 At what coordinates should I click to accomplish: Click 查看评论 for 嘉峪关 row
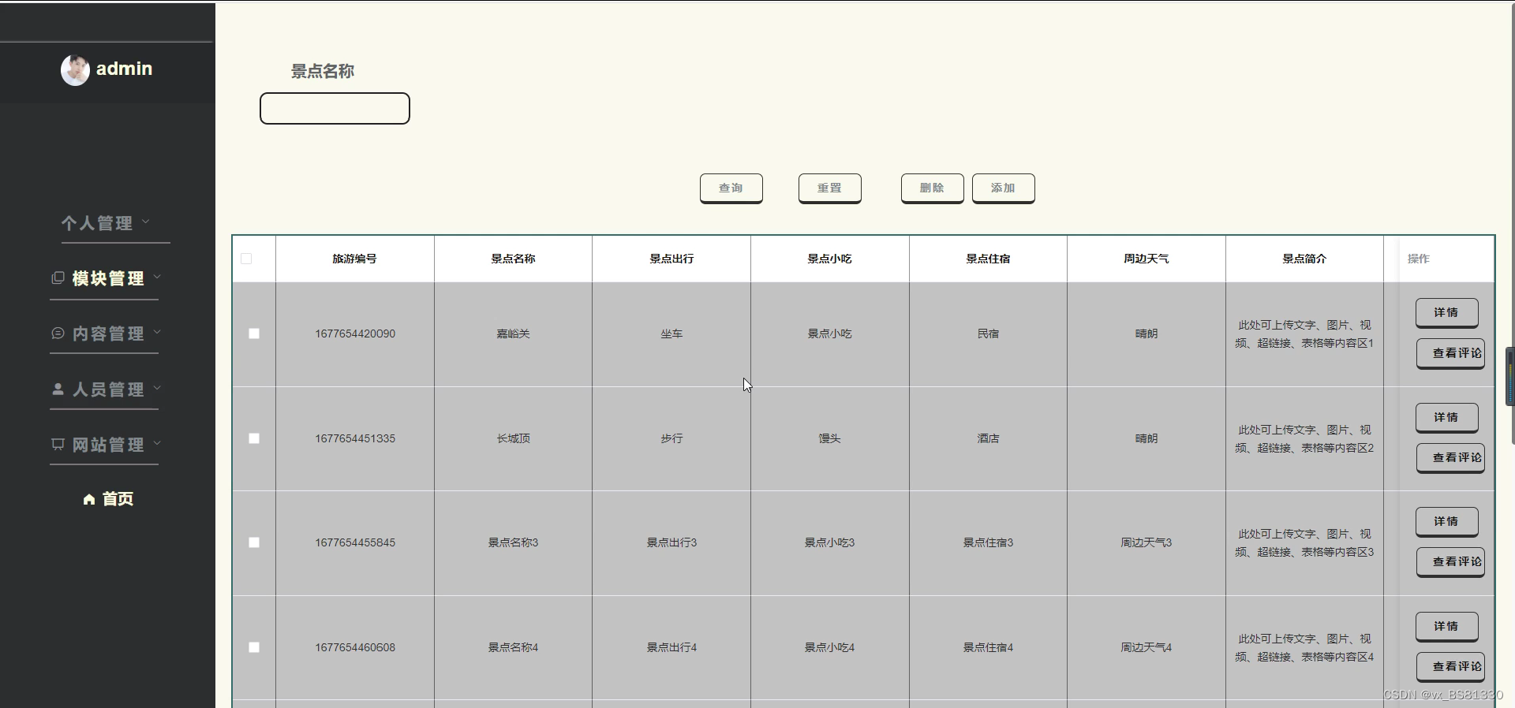click(x=1450, y=354)
